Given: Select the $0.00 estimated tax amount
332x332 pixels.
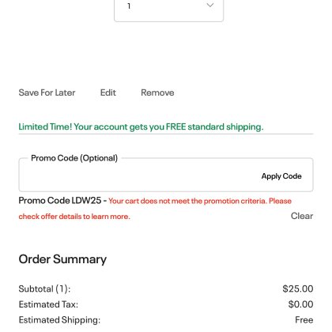Looking at the screenshot, I should pyautogui.click(x=300, y=304).
